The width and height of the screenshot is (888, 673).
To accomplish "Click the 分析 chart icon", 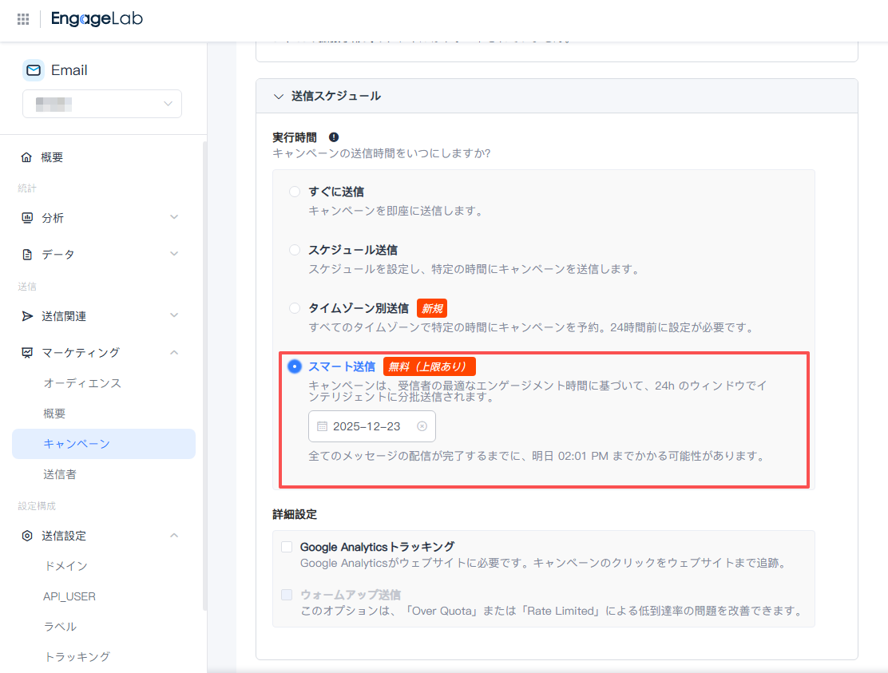I will (x=27, y=218).
